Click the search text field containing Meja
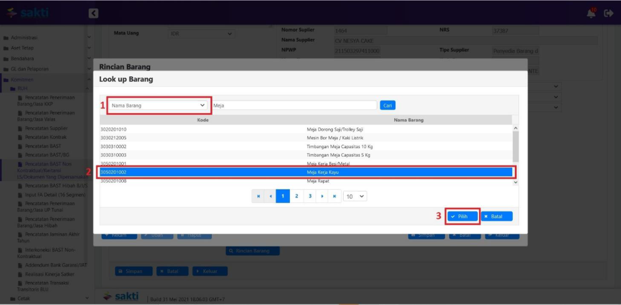Viewport: 621px width, 305px height. (294, 106)
